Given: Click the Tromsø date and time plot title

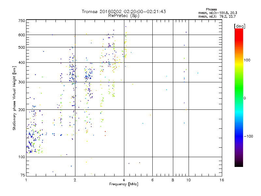Looking at the screenshot, I should point(124,11).
